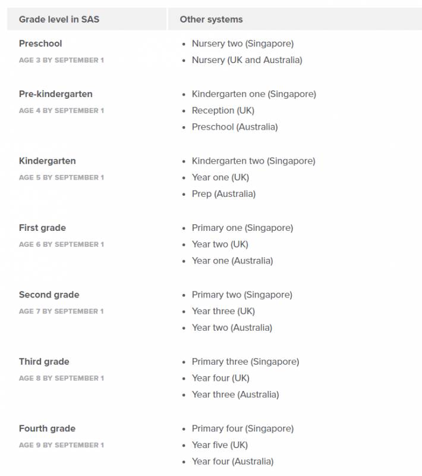Click 'Year three (UK)' list item

tap(223, 311)
